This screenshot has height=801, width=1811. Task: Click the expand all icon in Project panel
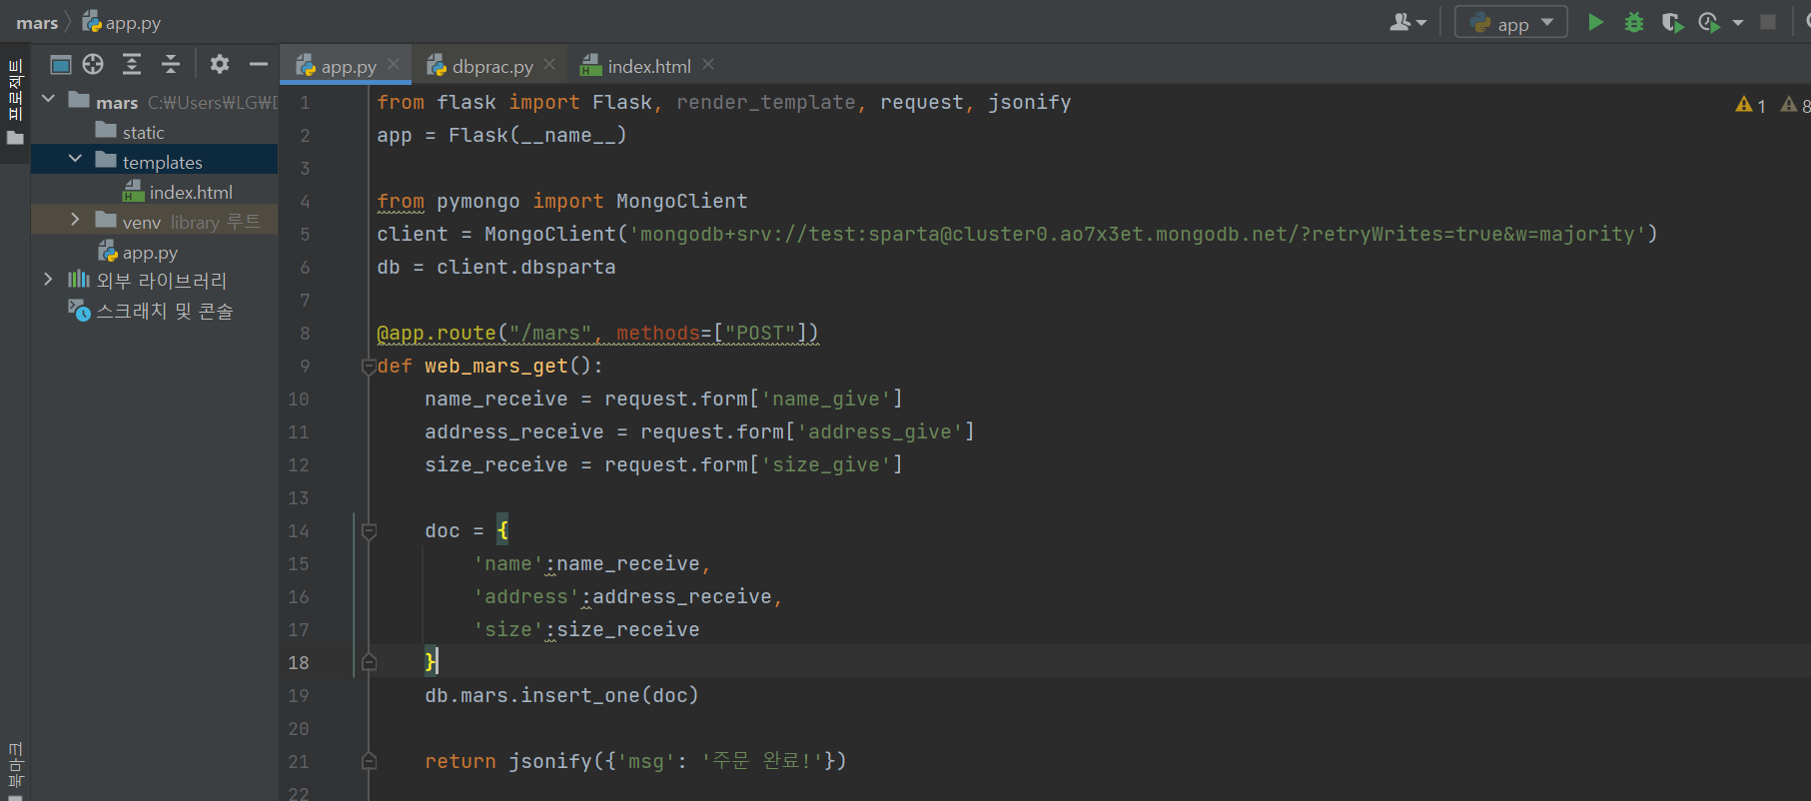click(132, 65)
